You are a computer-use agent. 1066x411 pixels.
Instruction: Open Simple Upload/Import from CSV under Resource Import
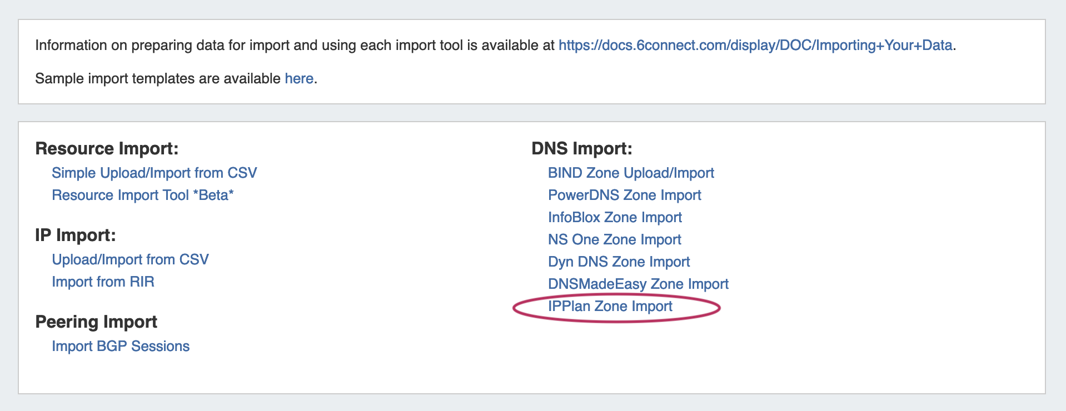[154, 173]
